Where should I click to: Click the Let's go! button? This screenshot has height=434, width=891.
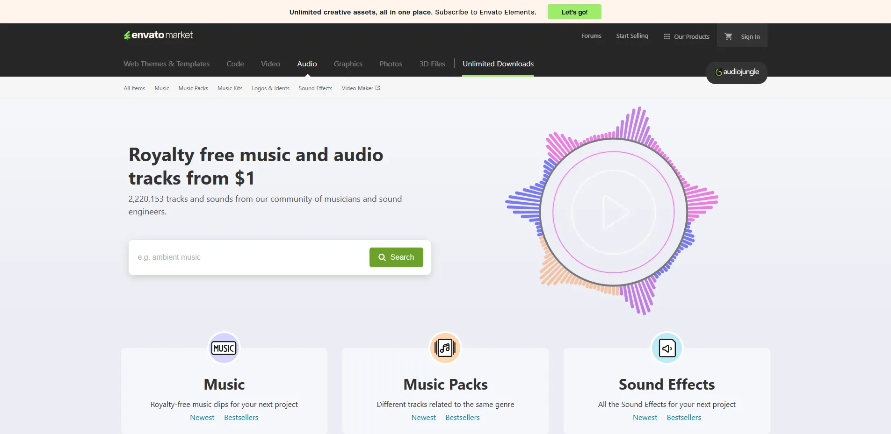574,12
